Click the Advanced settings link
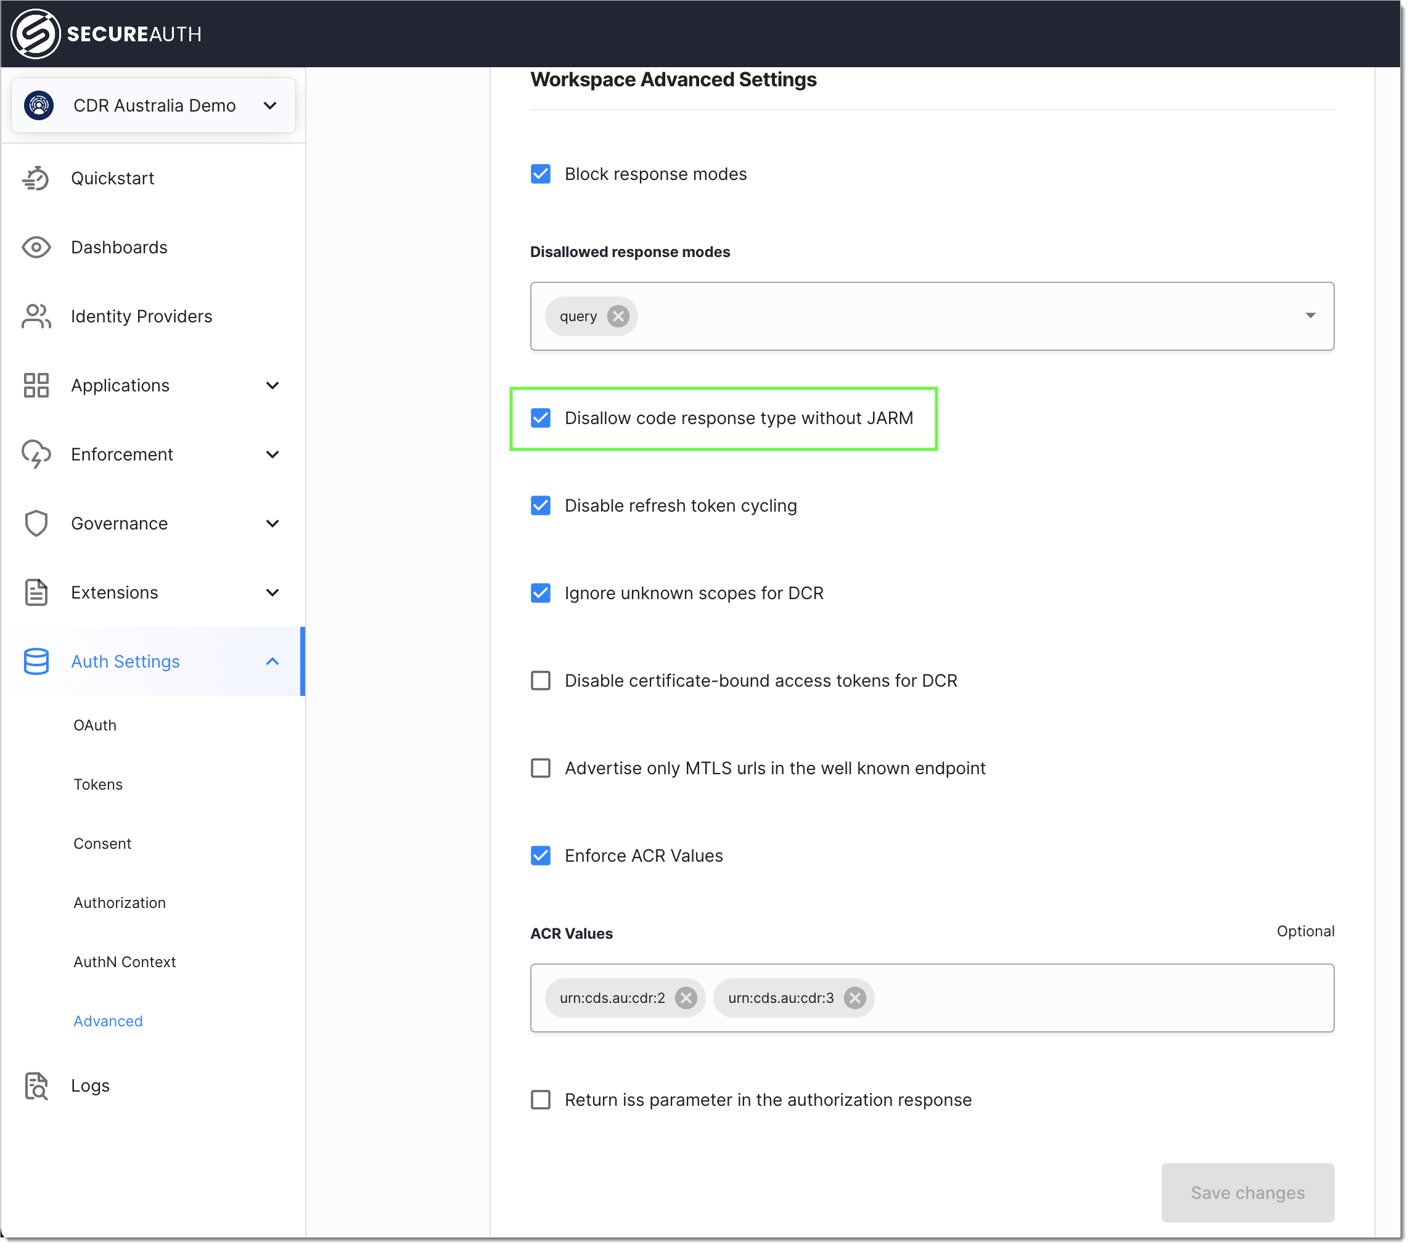The image size is (1410, 1247). coord(107,1021)
